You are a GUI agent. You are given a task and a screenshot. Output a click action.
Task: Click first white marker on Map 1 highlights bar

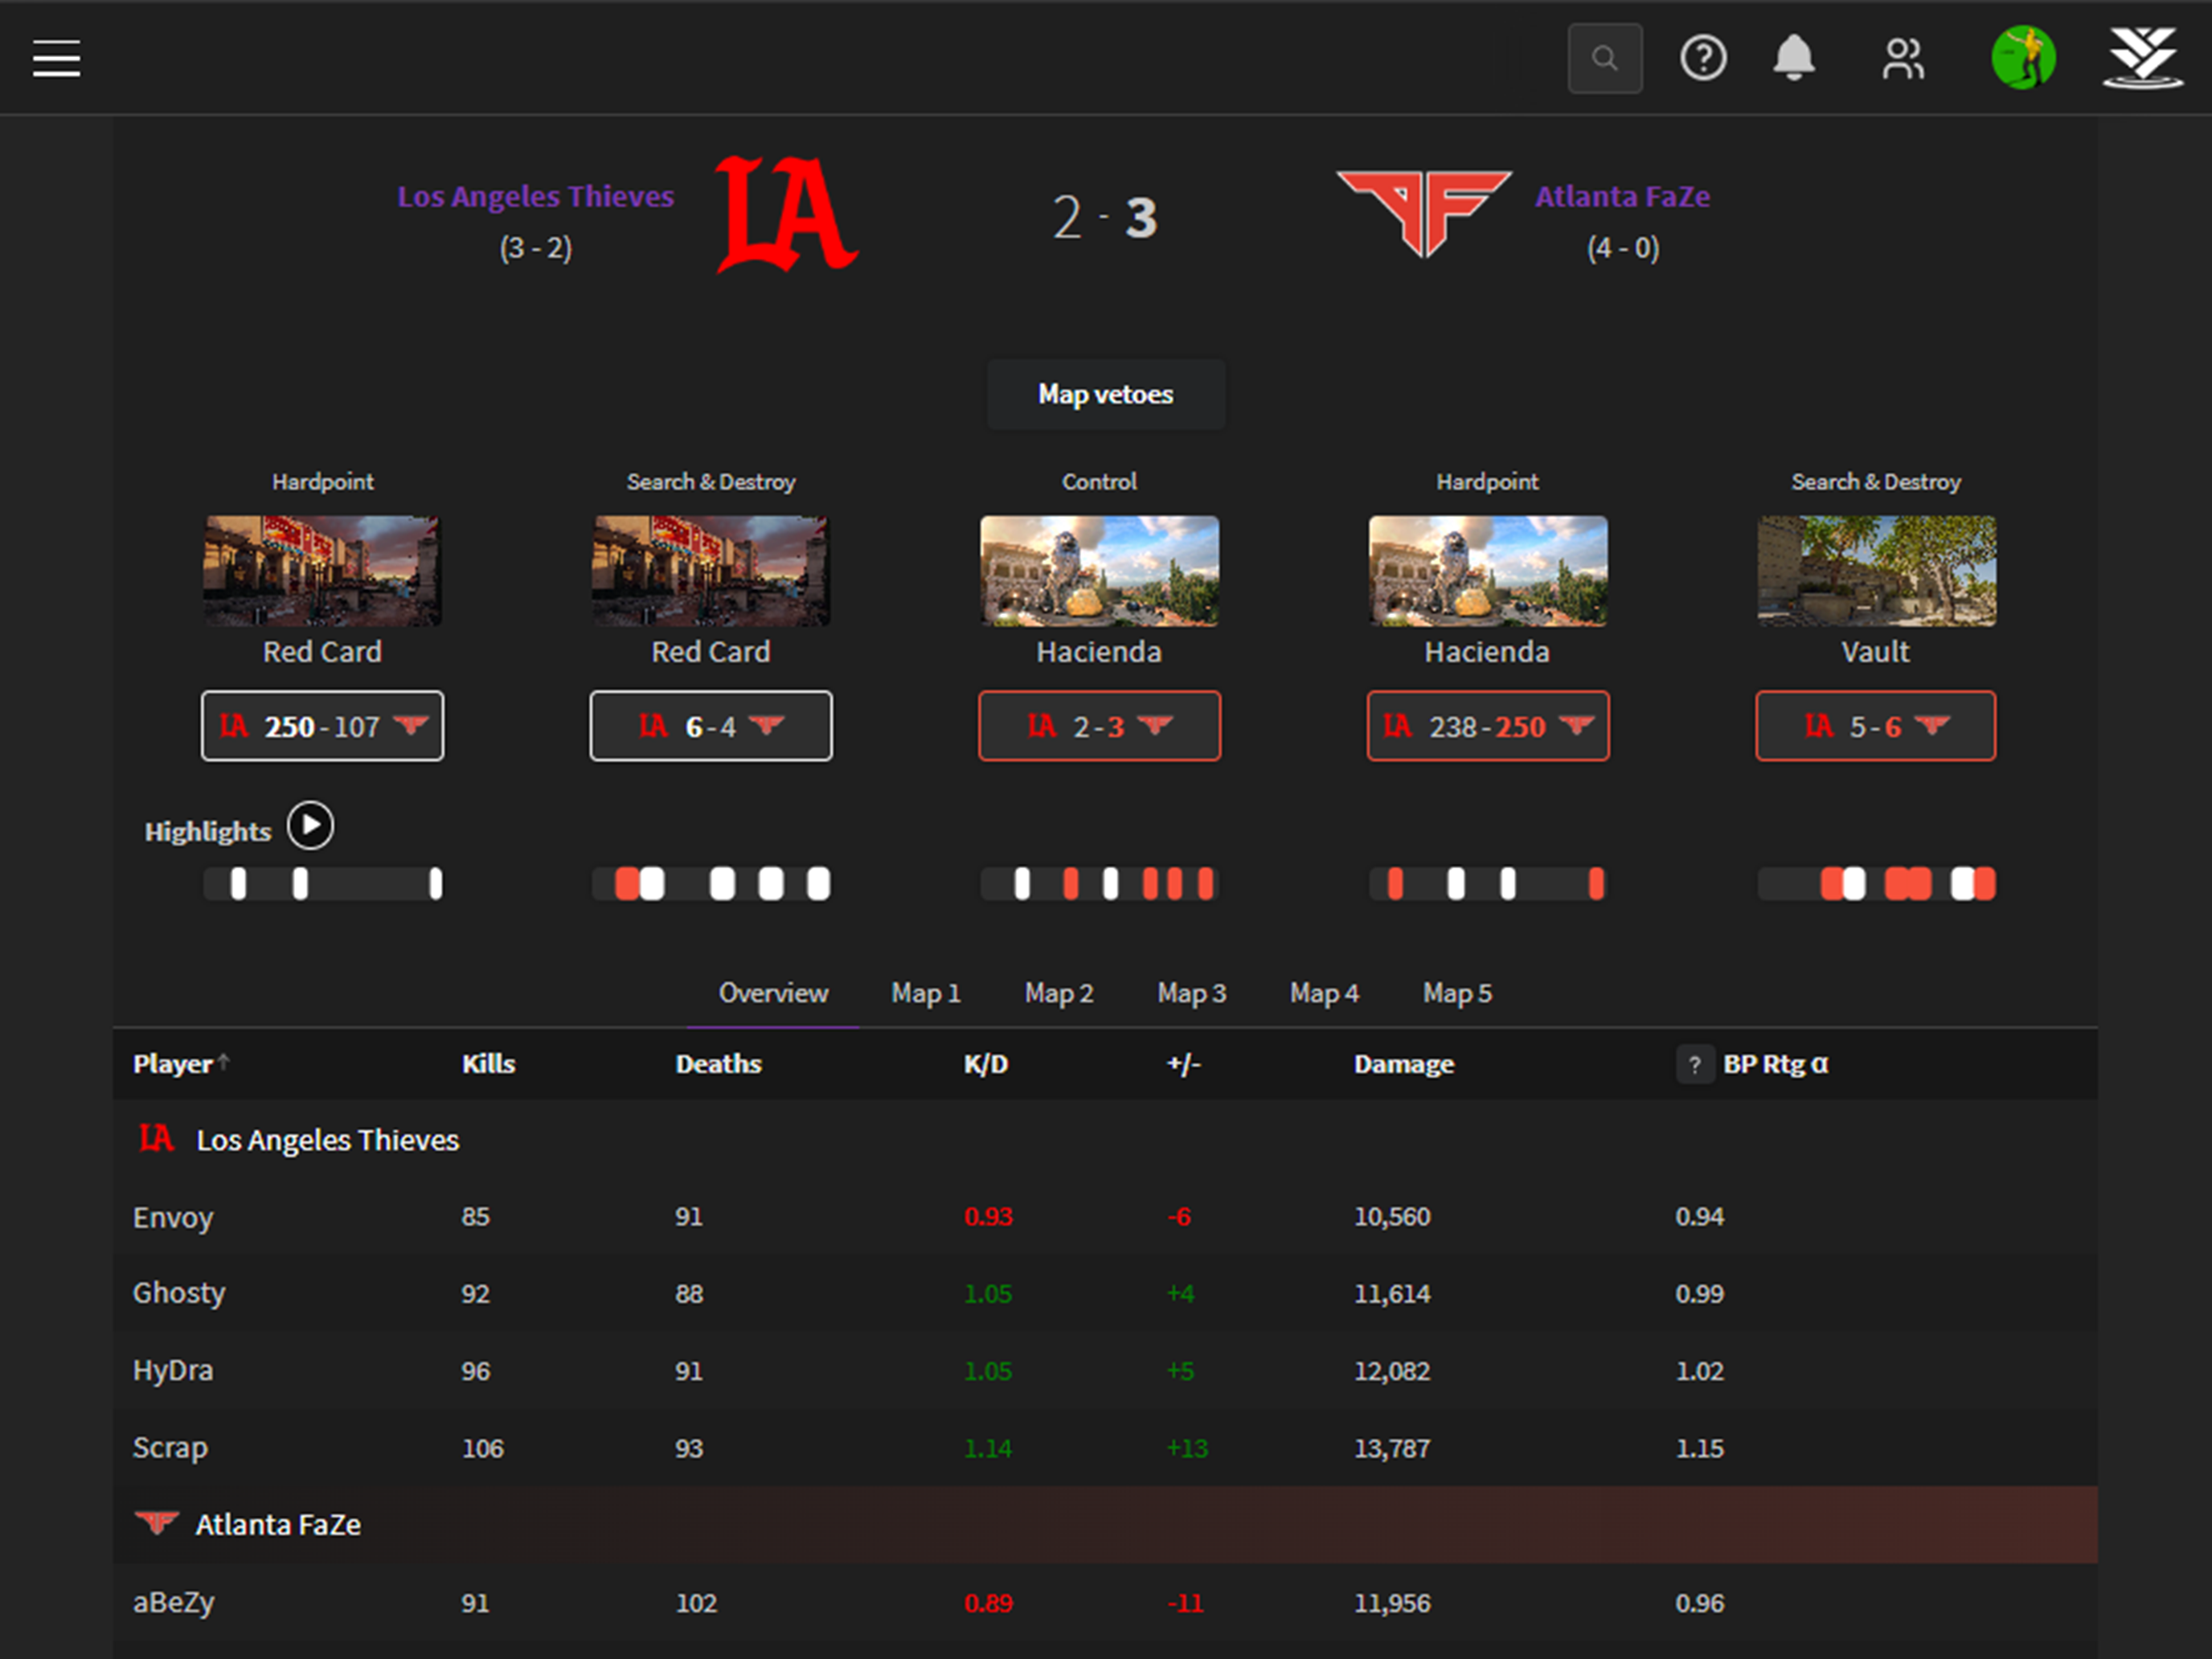pyautogui.click(x=238, y=884)
